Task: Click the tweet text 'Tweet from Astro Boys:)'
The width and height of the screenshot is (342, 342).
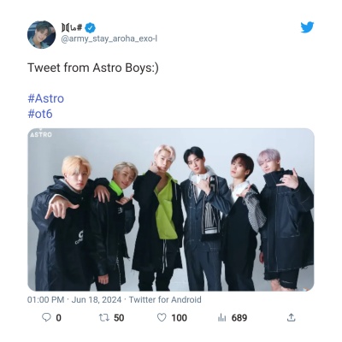Action: coord(93,68)
